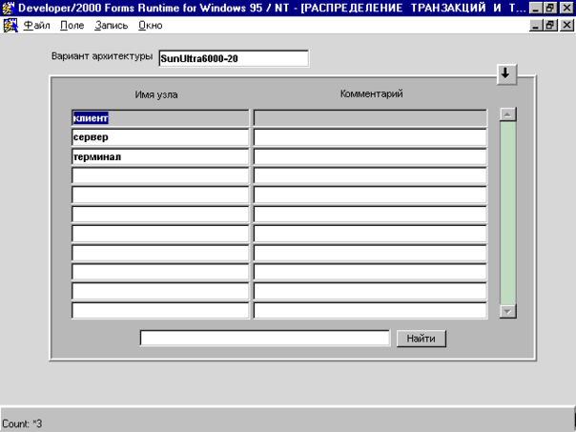Screen dimensions: 576x432
Task: Select the сервер node name row
Action: 160,137
